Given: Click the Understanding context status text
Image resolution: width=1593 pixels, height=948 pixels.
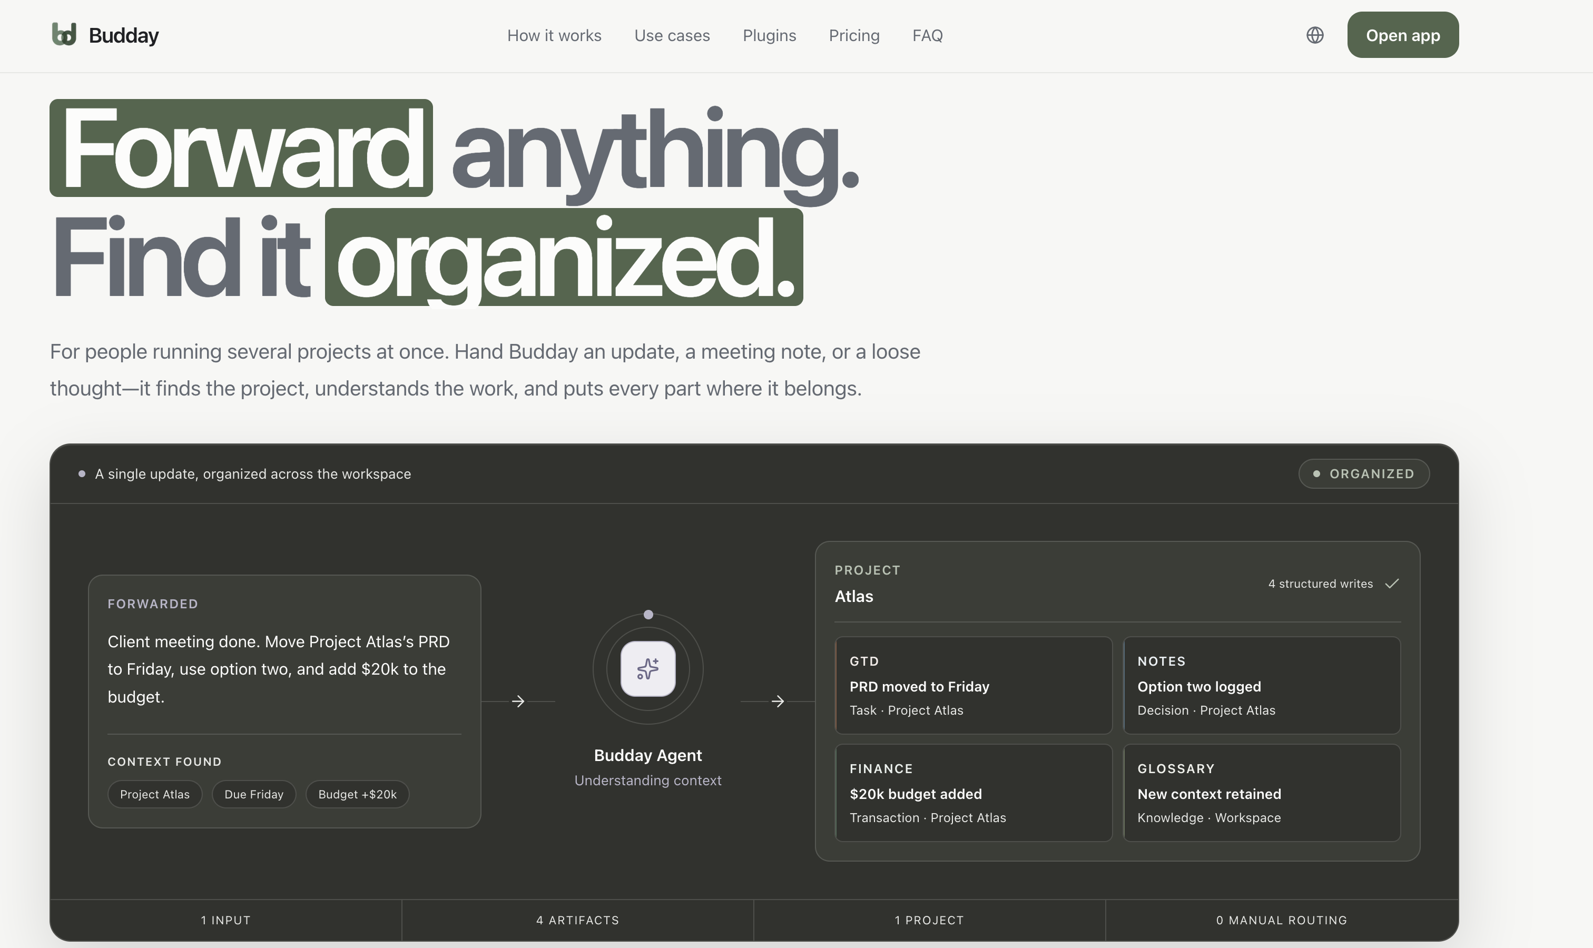Looking at the screenshot, I should (x=648, y=781).
